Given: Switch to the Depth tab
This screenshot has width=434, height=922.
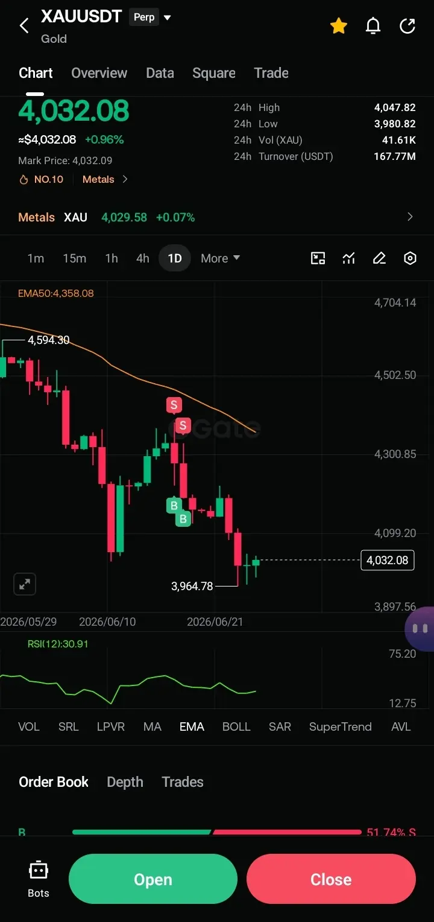Looking at the screenshot, I should pos(125,782).
